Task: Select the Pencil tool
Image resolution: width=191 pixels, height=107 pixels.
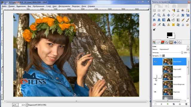Action: pyautogui.click(x=183, y=20)
